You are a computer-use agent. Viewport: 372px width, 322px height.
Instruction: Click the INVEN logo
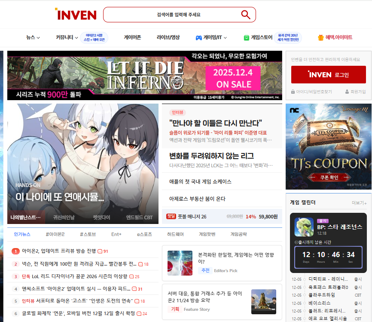tap(76, 14)
